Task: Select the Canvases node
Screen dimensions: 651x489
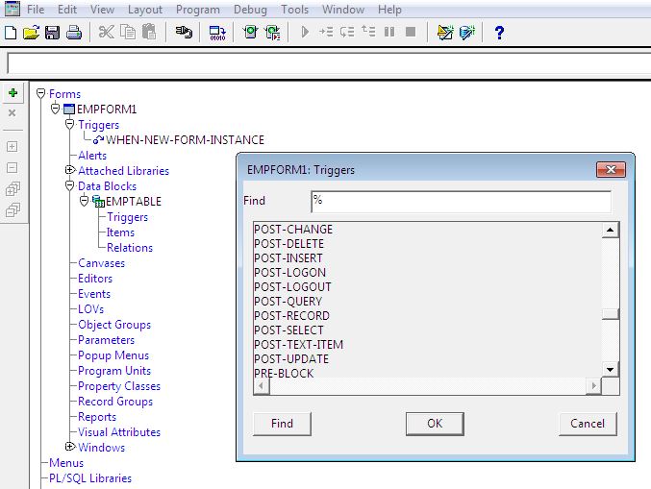Action: [101, 263]
